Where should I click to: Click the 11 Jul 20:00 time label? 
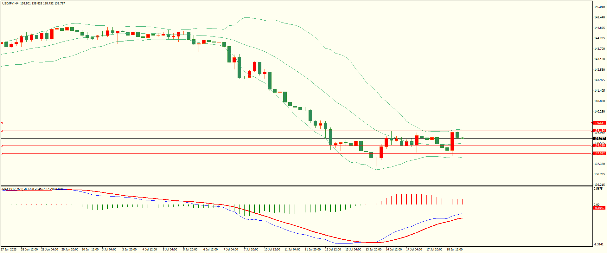point(313,250)
